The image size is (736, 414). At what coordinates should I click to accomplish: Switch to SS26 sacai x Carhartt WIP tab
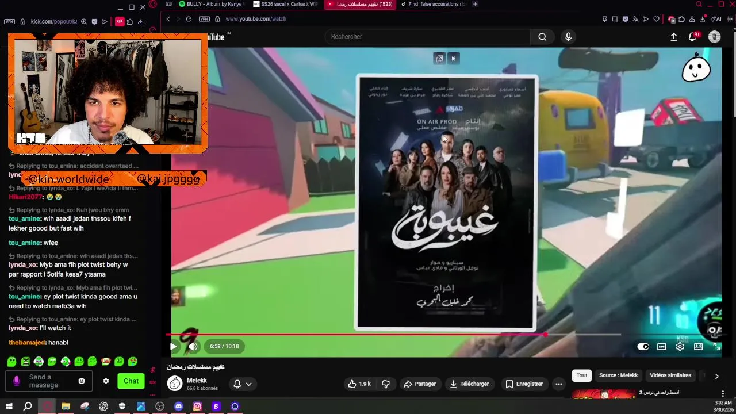pos(285,4)
